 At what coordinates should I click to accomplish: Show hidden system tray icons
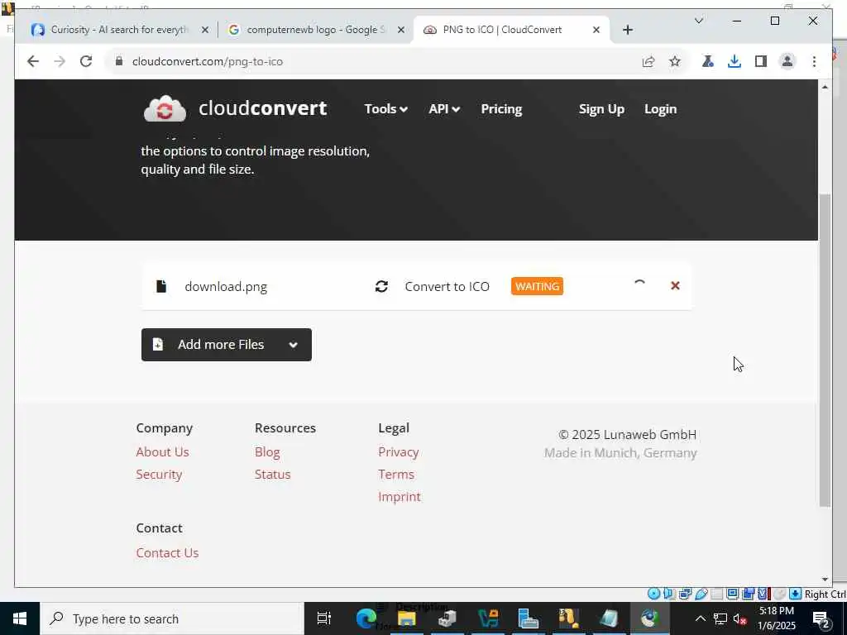pos(700,618)
